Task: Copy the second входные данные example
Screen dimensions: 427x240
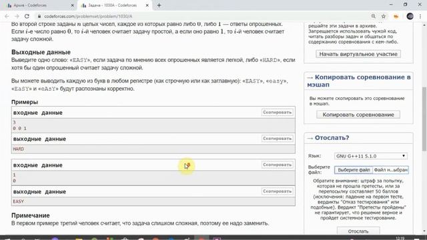Action: click(278, 165)
